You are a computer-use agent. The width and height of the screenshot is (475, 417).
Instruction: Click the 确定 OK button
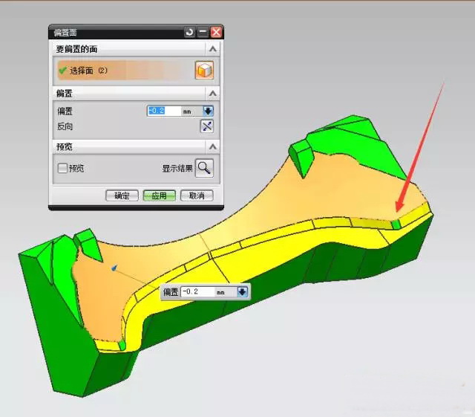[x=122, y=195]
